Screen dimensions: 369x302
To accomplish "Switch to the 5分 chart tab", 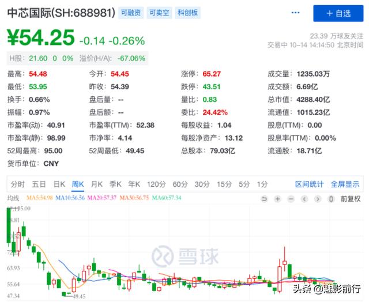I will click(244, 184).
